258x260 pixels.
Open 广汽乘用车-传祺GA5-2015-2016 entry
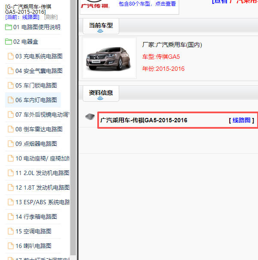pyautogui.click(x=144, y=120)
